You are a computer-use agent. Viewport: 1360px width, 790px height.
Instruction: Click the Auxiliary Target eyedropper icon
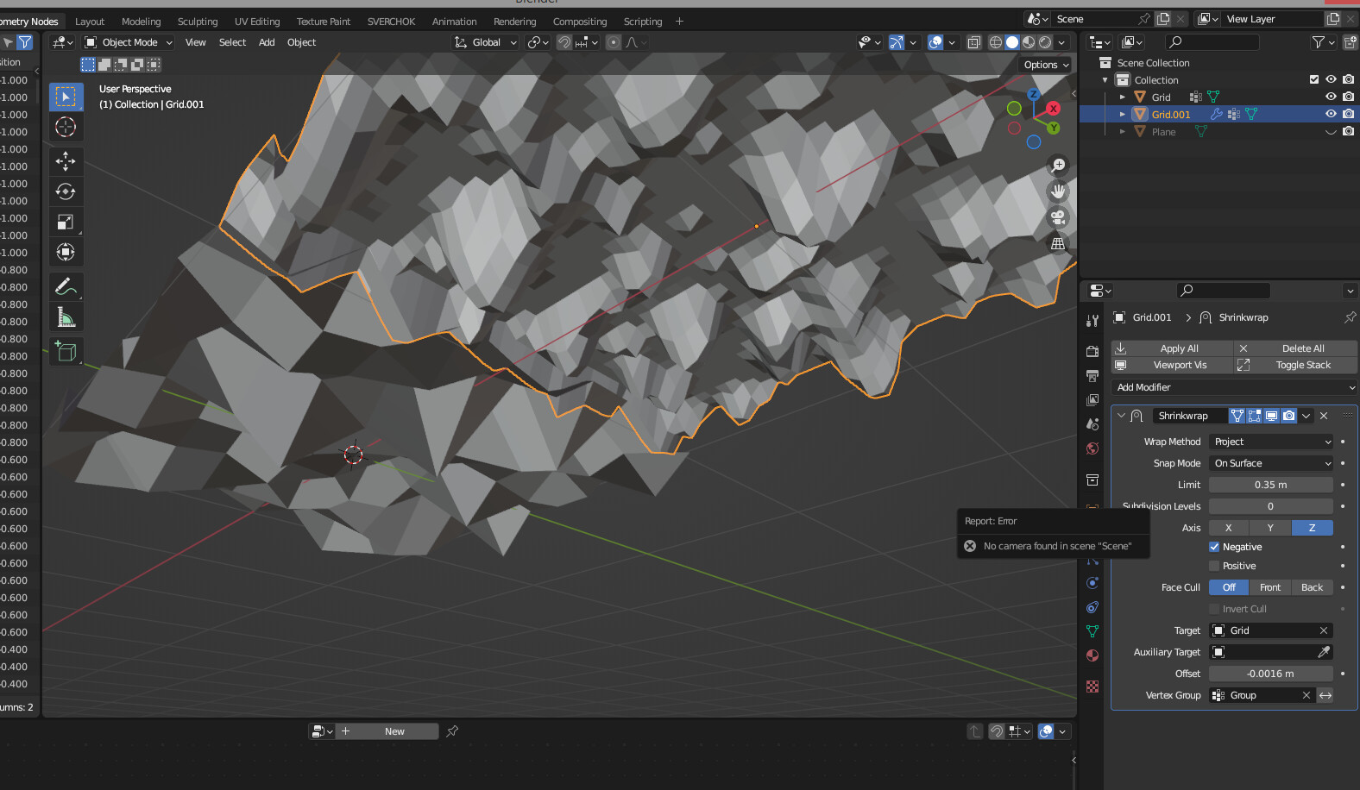coord(1324,652)
